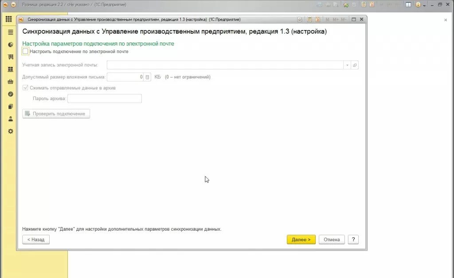Go back with the '< Назад' button
Screen dimensions: 454x278
pyautogui.click(x=36, y=239)
